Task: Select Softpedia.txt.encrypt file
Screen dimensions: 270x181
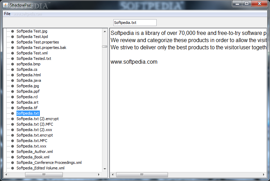Action: point(35,135)
